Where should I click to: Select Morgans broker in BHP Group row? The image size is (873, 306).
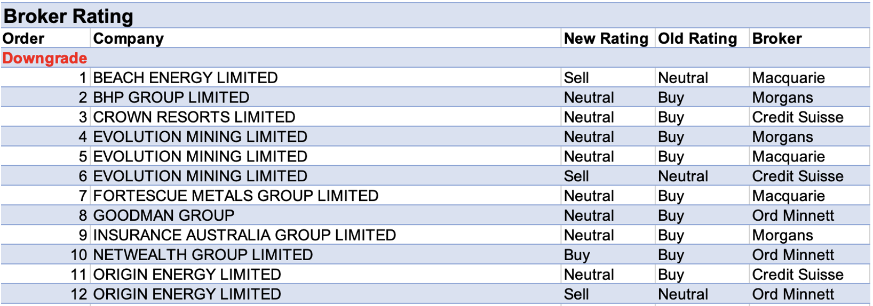[x=782, y=98]
